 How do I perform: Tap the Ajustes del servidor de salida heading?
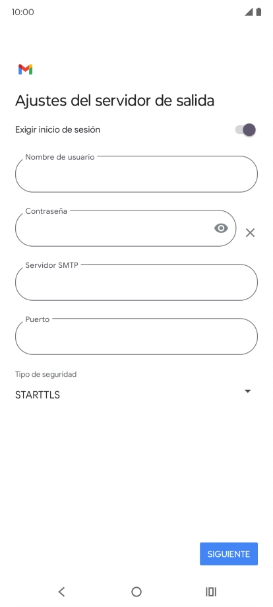pos(115,101)
